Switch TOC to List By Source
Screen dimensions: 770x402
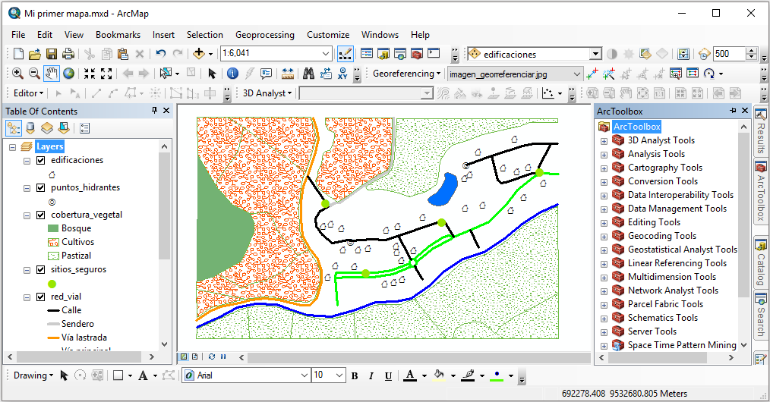tap(30, 128)
